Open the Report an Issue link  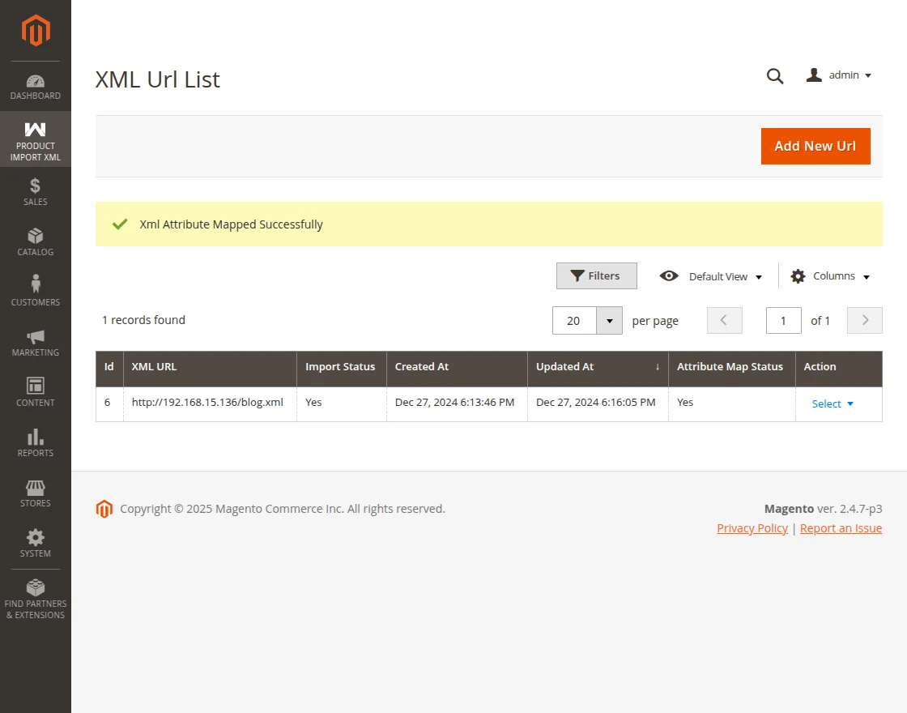pos(841,528)
